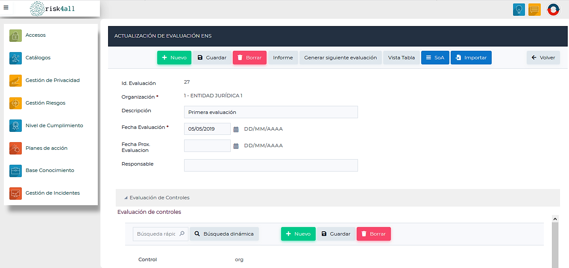Viewport: 569px width, 268px height.
Task: Open Base Conocimiento menu
Action: tap(51, 171)
